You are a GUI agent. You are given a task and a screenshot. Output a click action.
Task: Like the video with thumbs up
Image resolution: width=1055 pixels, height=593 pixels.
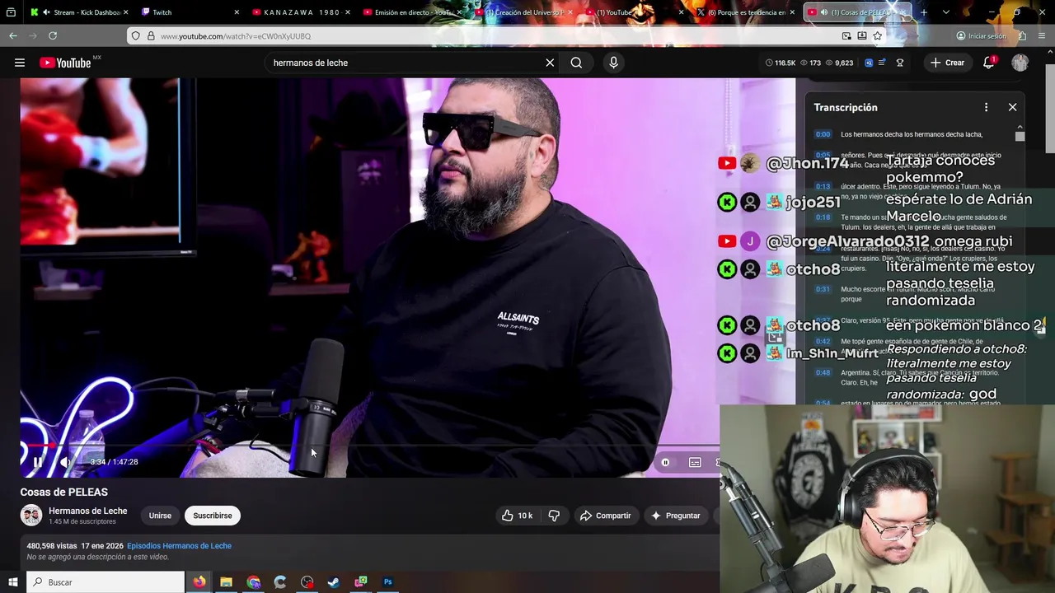pyautogui.click(x=517, y=516)
